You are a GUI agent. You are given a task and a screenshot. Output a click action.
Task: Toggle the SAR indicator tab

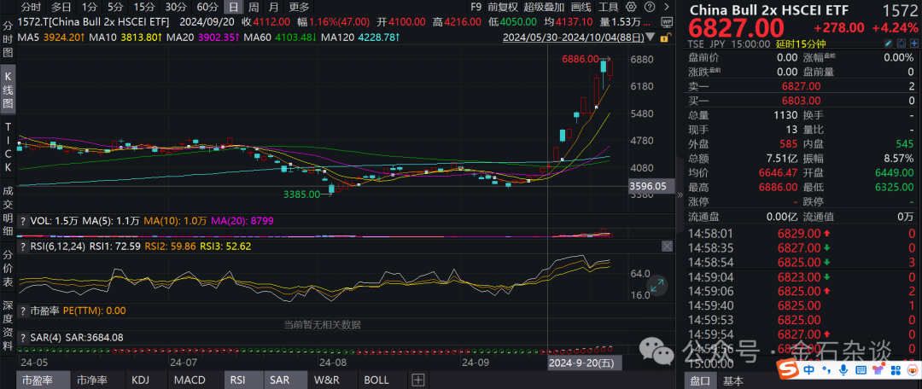coord(280,380)
